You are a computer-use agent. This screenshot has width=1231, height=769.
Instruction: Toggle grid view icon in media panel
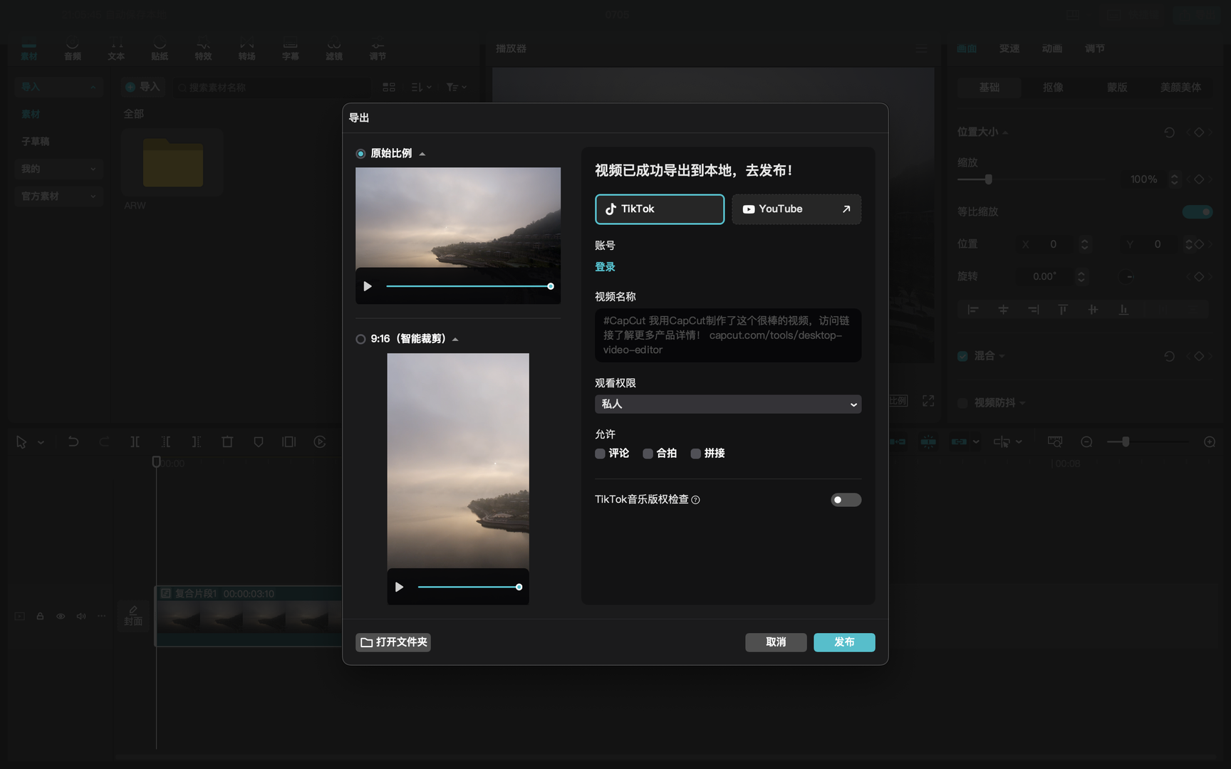pyautogui.click(x=389, y=87)
